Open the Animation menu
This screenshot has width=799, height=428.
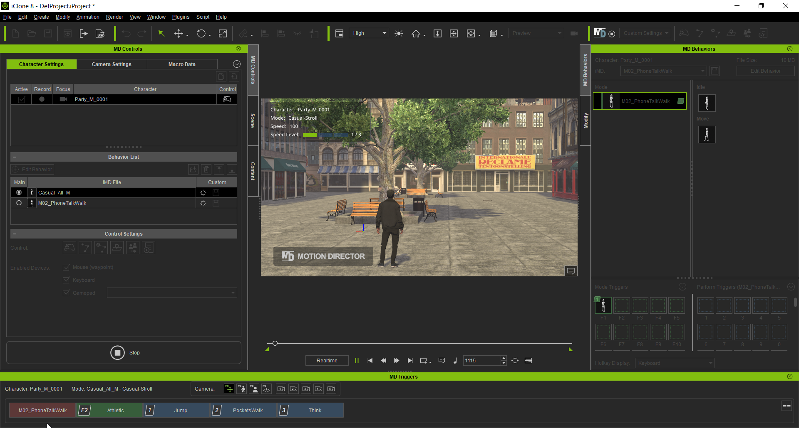pos(88,17)
